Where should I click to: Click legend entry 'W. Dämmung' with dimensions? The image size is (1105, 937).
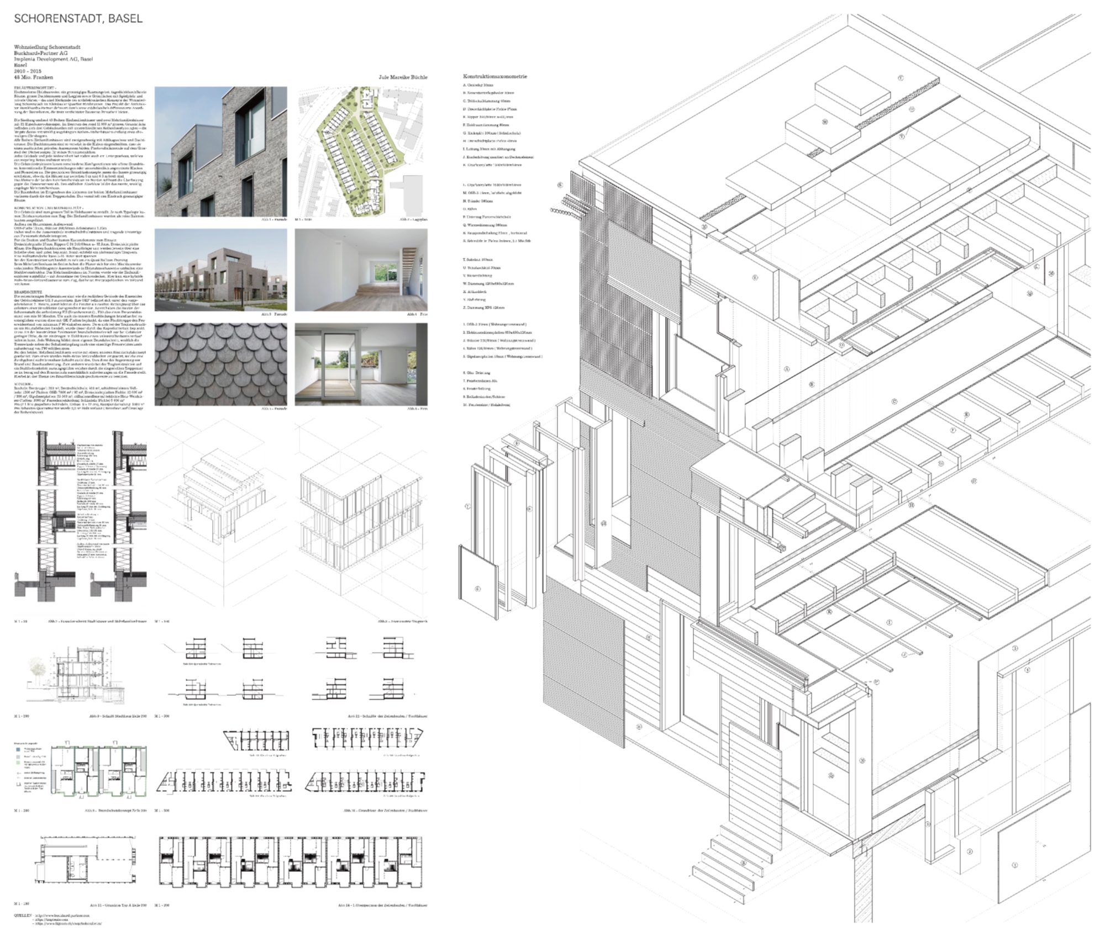click(488, 283)
